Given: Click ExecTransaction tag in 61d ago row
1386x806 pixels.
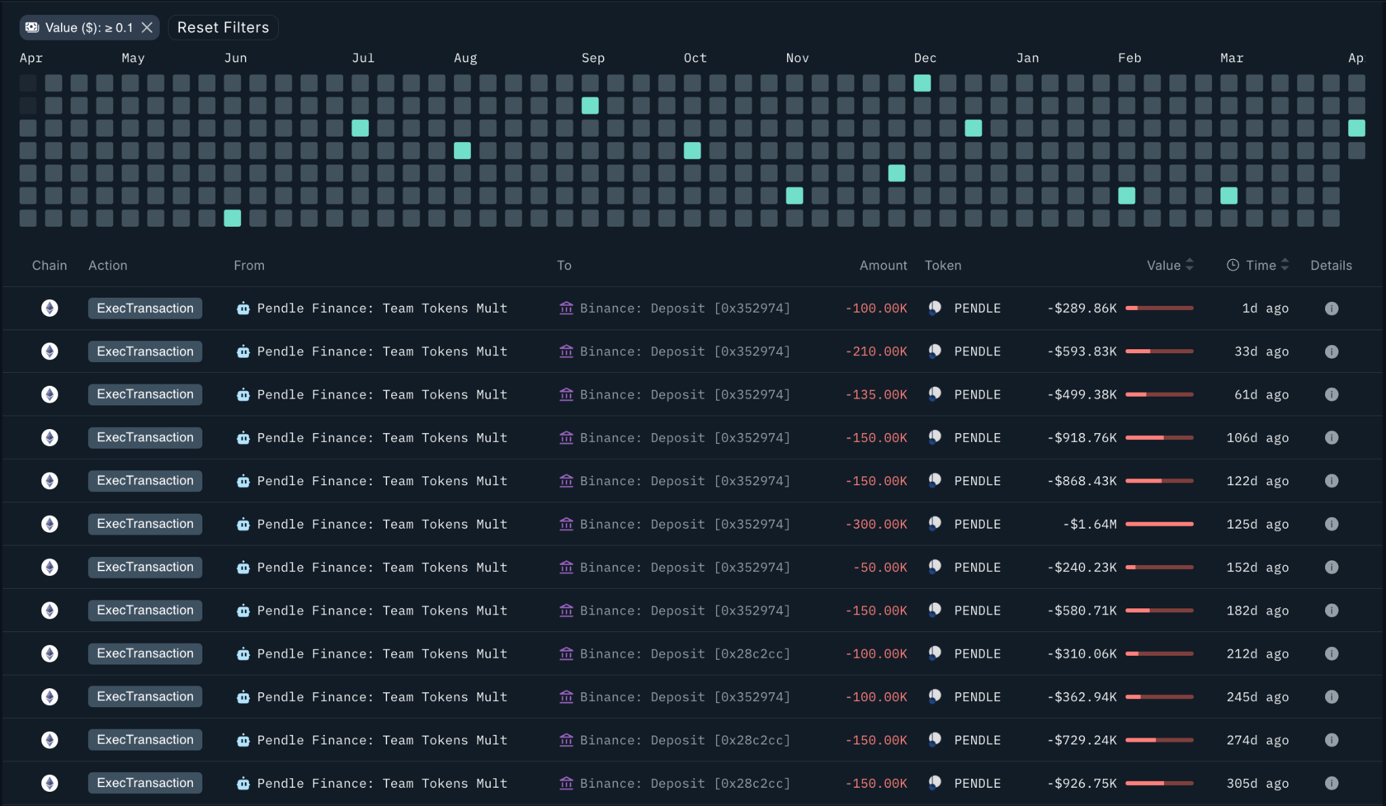Looking at the screenshot, I should pyautogui.click(x=145, y=395).
